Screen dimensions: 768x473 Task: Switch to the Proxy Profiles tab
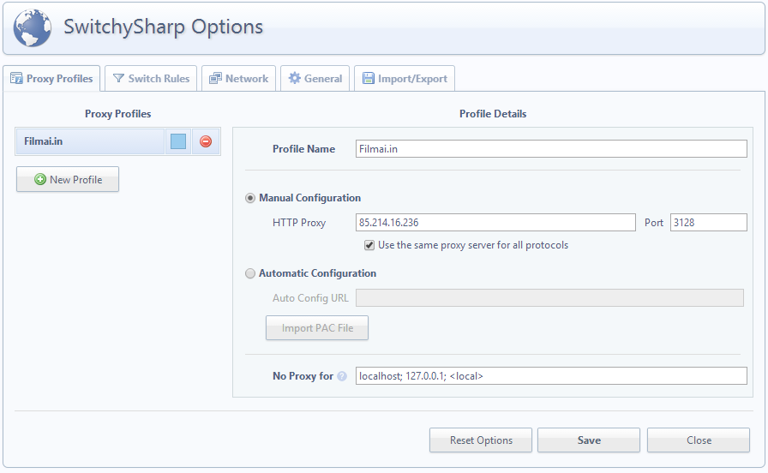51,78
